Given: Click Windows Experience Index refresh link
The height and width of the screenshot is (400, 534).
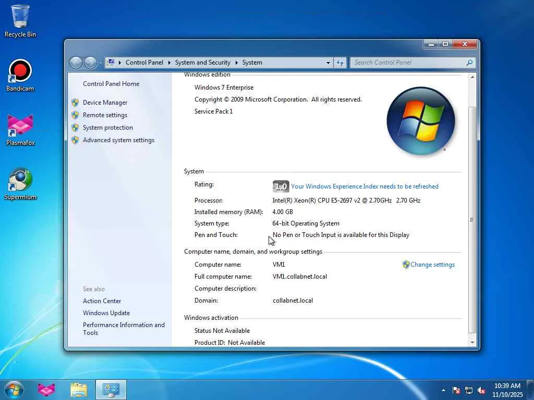Looking at the screenshot, I should point(365,186).
